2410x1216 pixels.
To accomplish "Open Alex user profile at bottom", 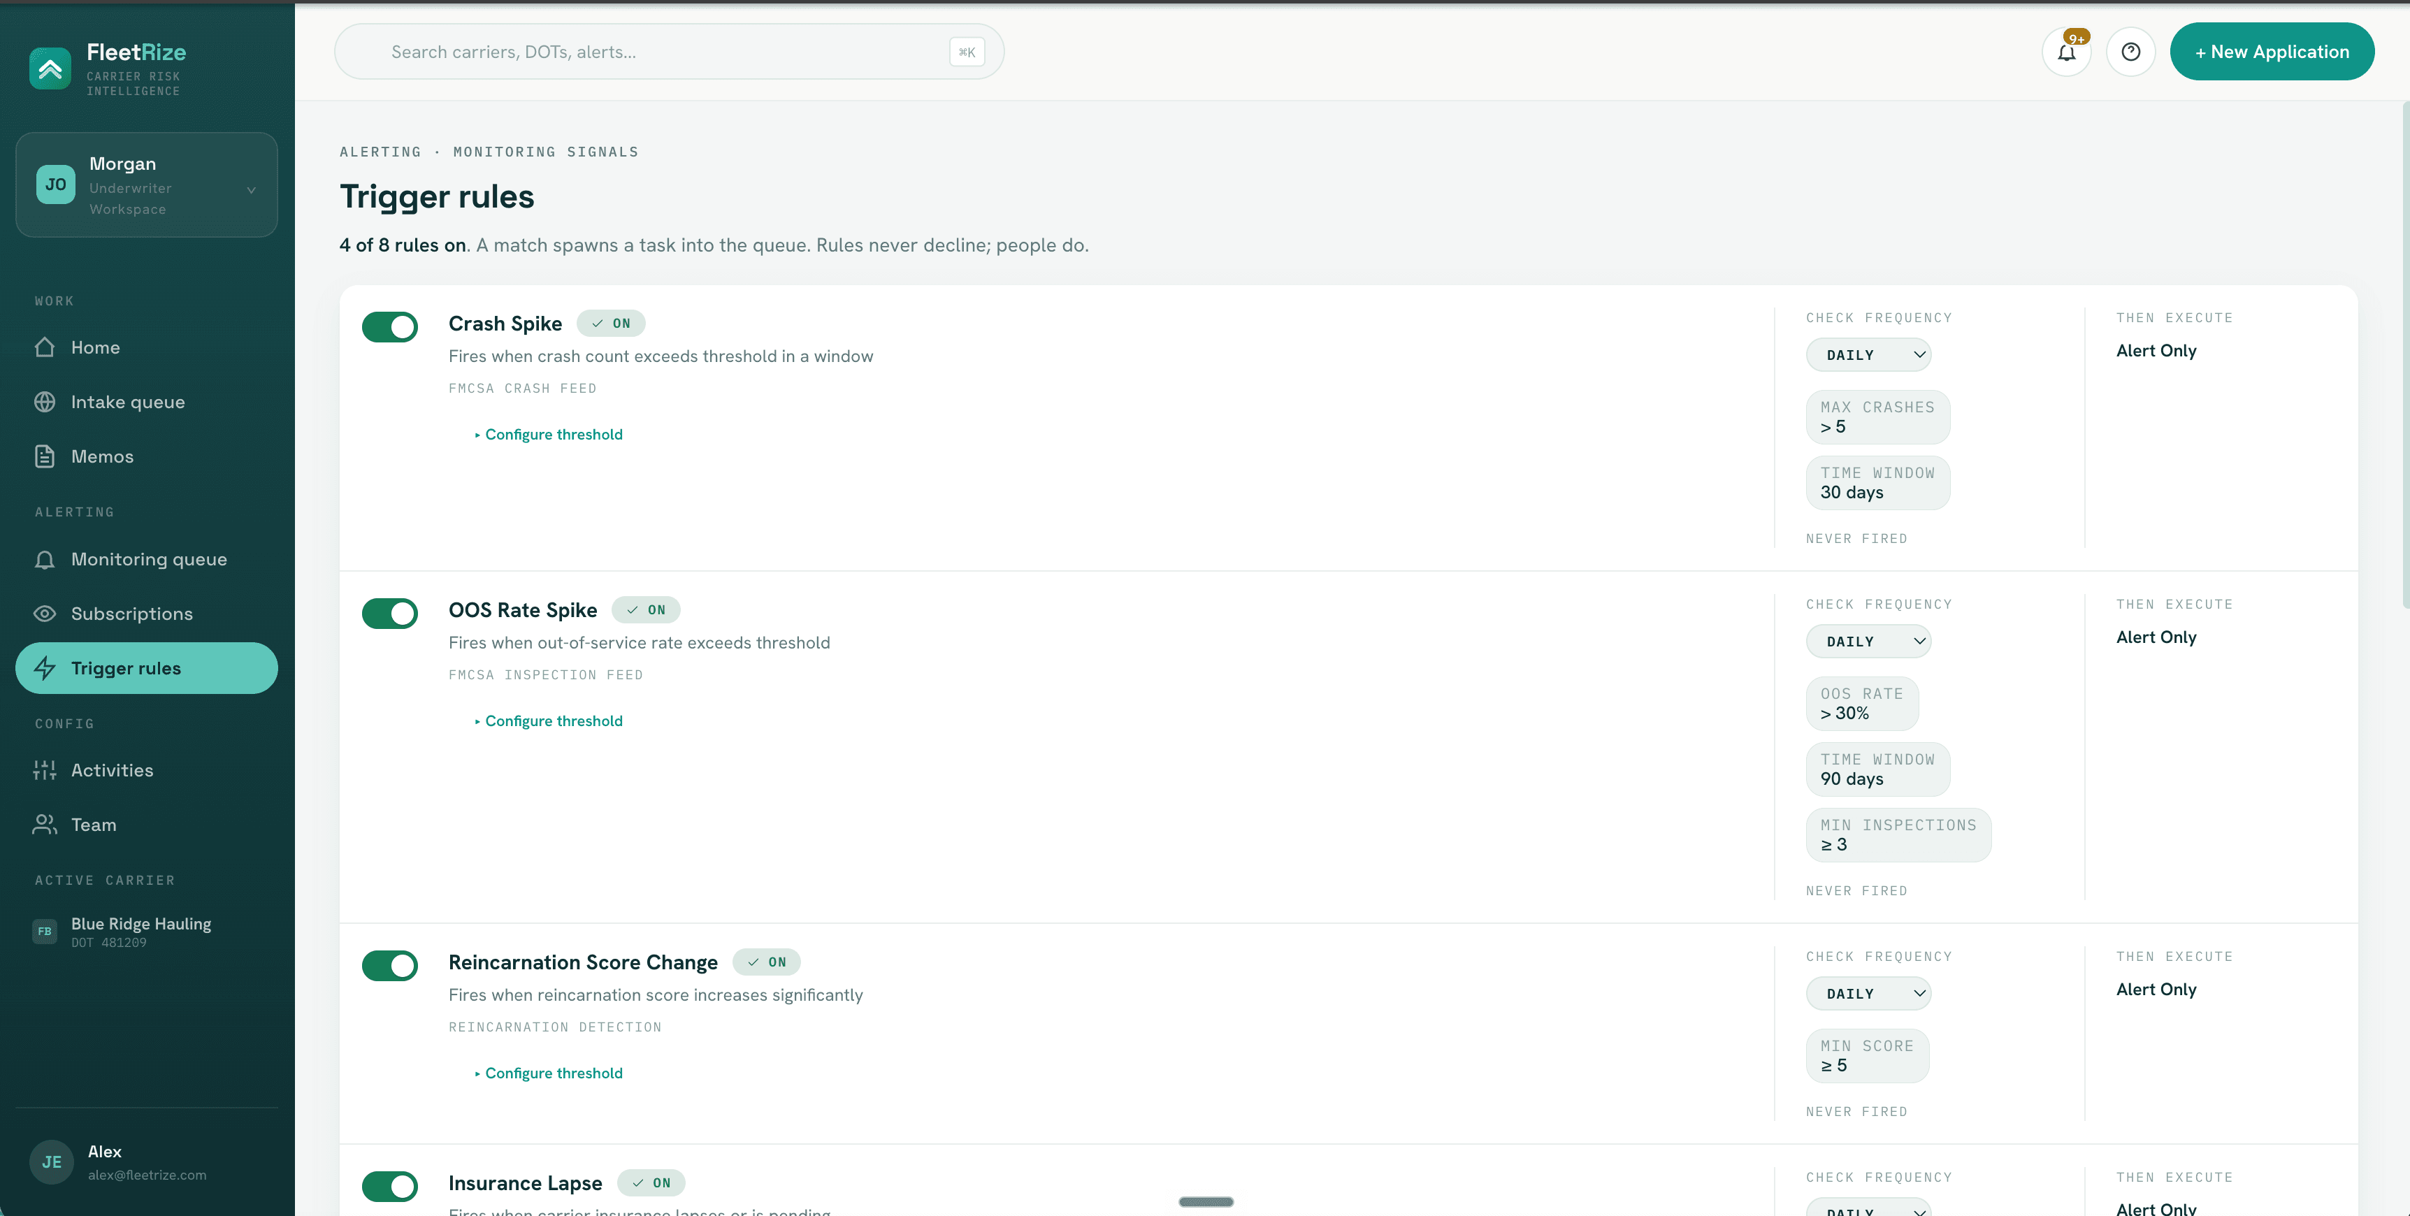I will (147, 1161).
